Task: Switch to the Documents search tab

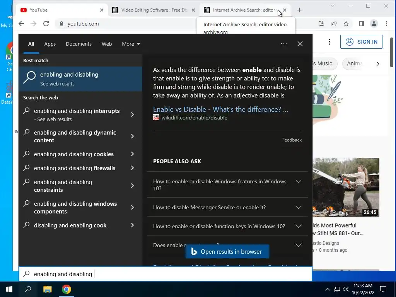Action: (x=79, y=44)
